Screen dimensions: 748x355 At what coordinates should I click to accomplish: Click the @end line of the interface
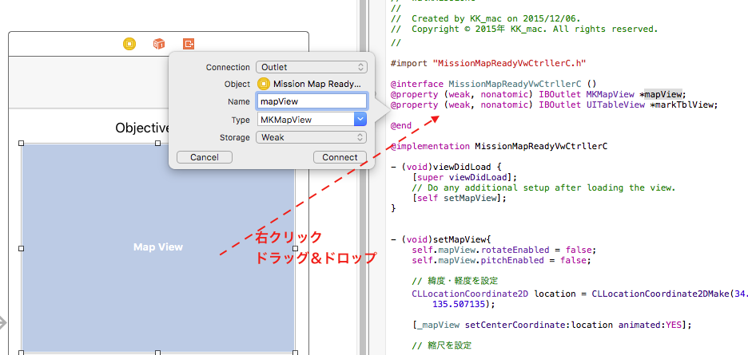tap(400, 126)
